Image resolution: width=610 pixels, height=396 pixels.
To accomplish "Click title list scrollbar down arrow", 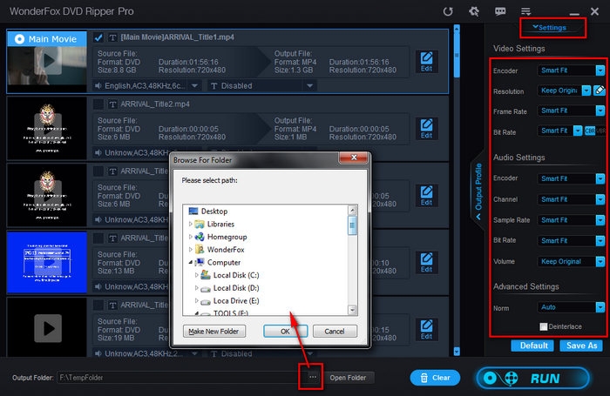I will click(457, 352).
